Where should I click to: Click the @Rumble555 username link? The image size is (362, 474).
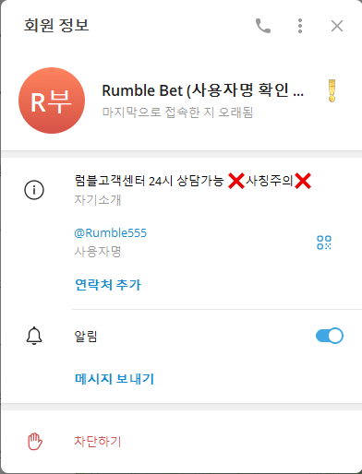[x=111, y=232]
